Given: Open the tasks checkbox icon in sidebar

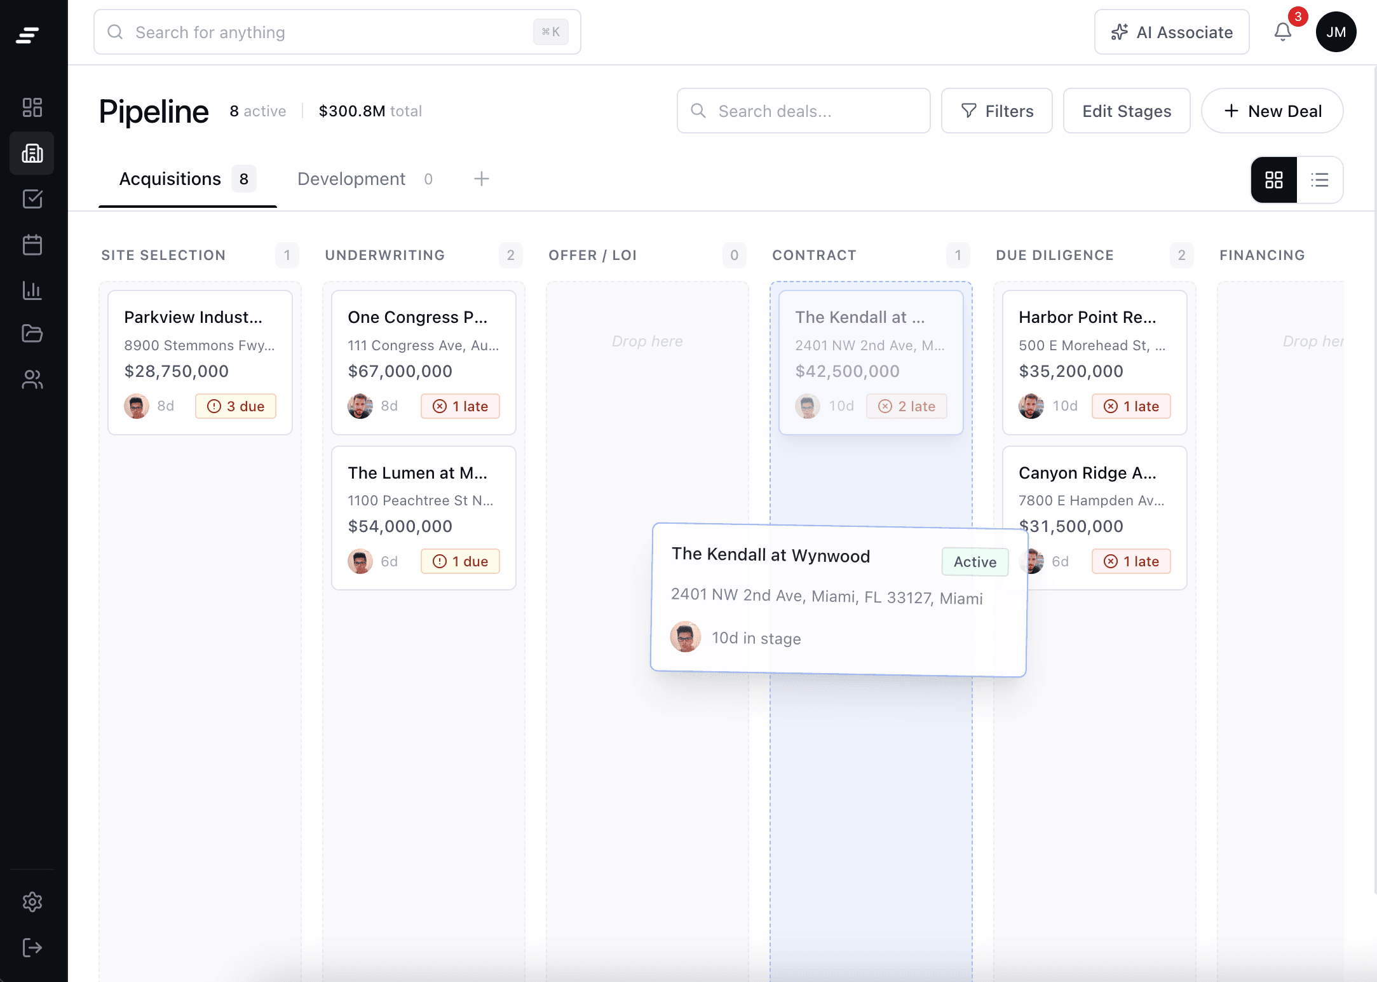Looking at the screenshot, I should pos(32,199).
